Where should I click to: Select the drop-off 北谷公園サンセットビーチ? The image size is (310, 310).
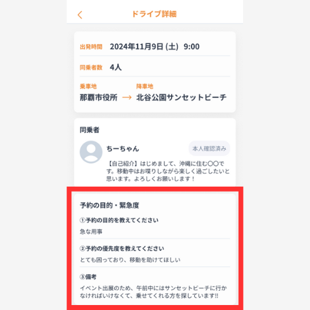(181, 97)
